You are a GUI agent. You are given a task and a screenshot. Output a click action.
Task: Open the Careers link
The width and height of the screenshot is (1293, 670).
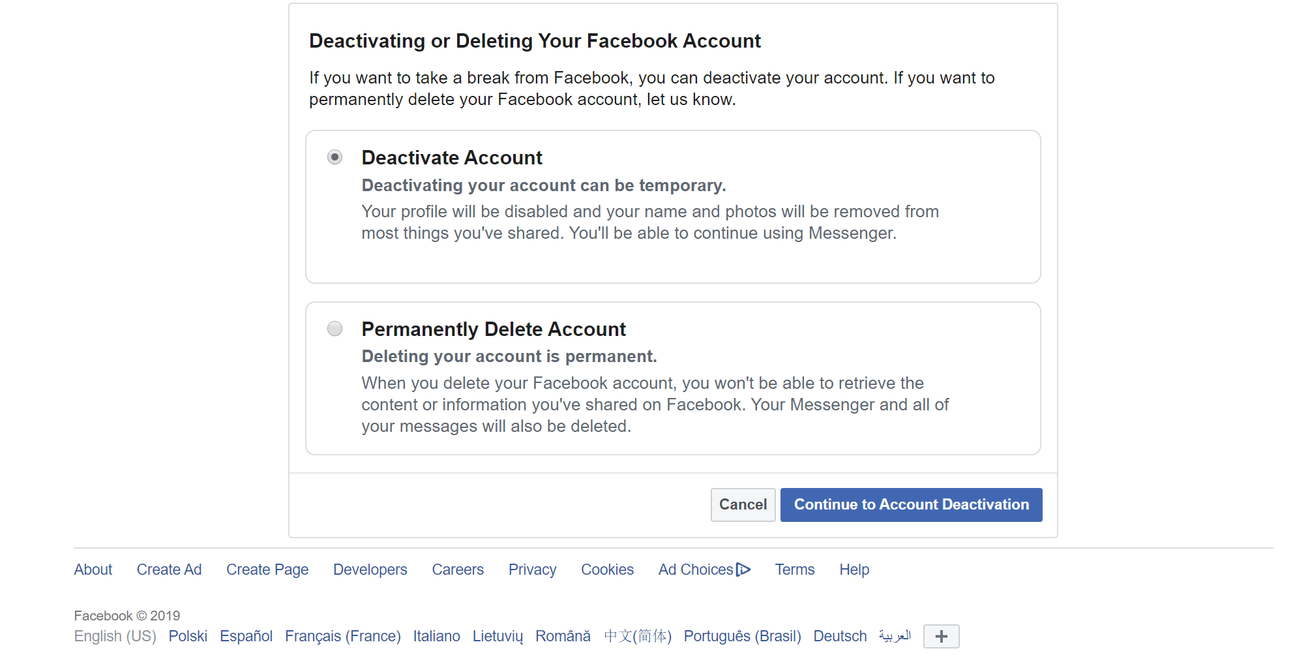(x=458, y=570)
